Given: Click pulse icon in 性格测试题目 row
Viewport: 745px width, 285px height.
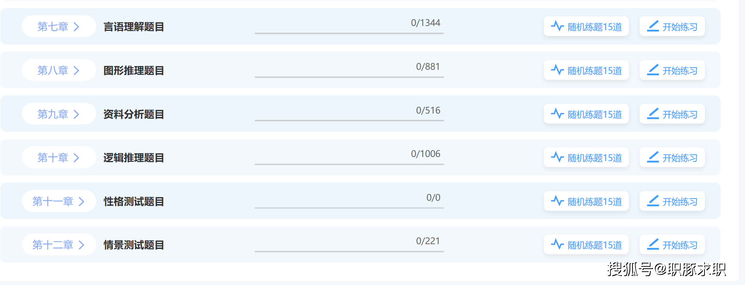Looking at the screenshot, I should click(557, 201).
